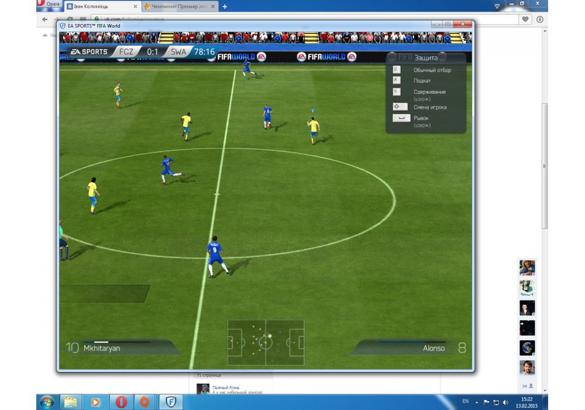Click the EA SPORTS scoreboard logo
Image resolution: width=585 pixels, height=410 pixels.
89,52
